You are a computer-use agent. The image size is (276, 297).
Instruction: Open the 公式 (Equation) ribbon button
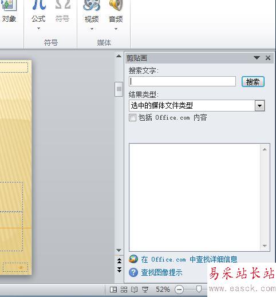pos(39,11)
